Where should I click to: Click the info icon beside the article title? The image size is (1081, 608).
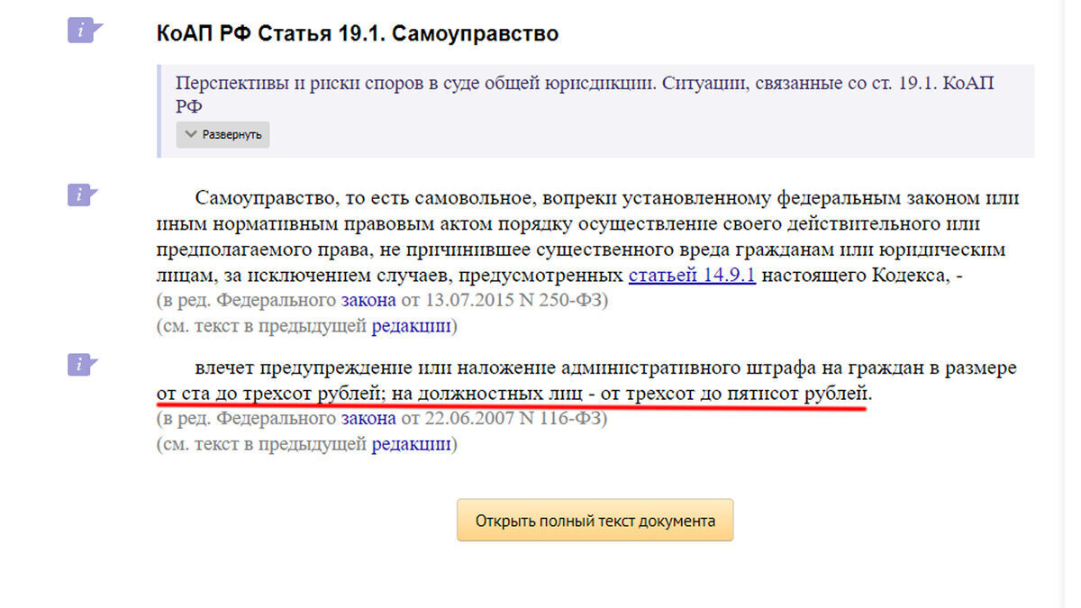pos(83,32)
